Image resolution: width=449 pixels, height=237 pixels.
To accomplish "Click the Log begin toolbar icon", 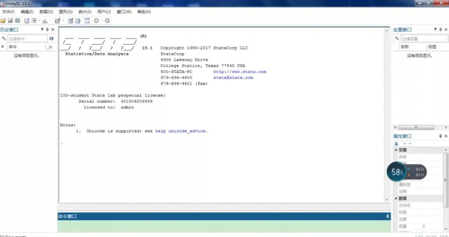I will click(x=27, y=21).
